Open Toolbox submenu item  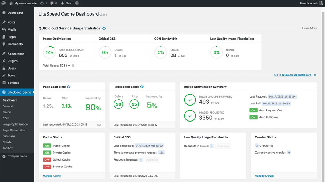[x=8, y=148]
